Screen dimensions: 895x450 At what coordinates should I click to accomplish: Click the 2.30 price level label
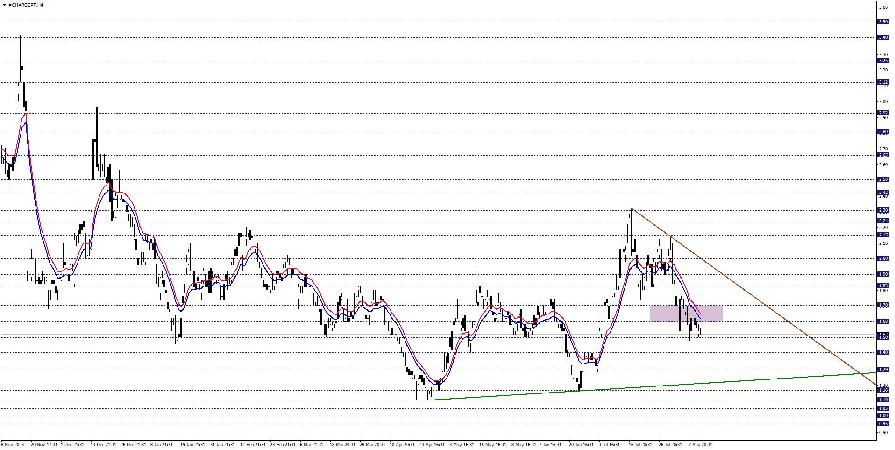tap(883, 210)
